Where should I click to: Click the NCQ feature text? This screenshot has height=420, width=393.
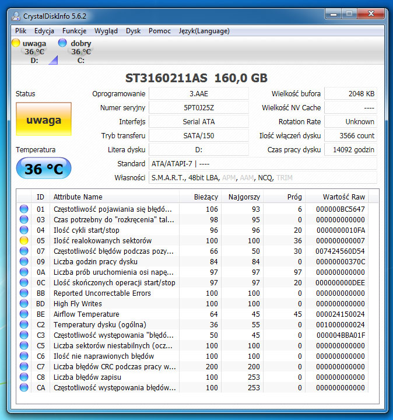coord(265,177)
